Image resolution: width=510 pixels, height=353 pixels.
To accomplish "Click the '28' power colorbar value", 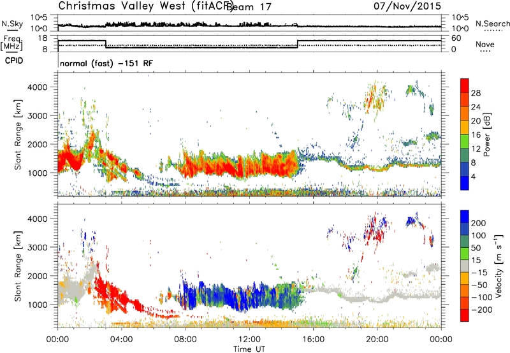I will point(476,93).
